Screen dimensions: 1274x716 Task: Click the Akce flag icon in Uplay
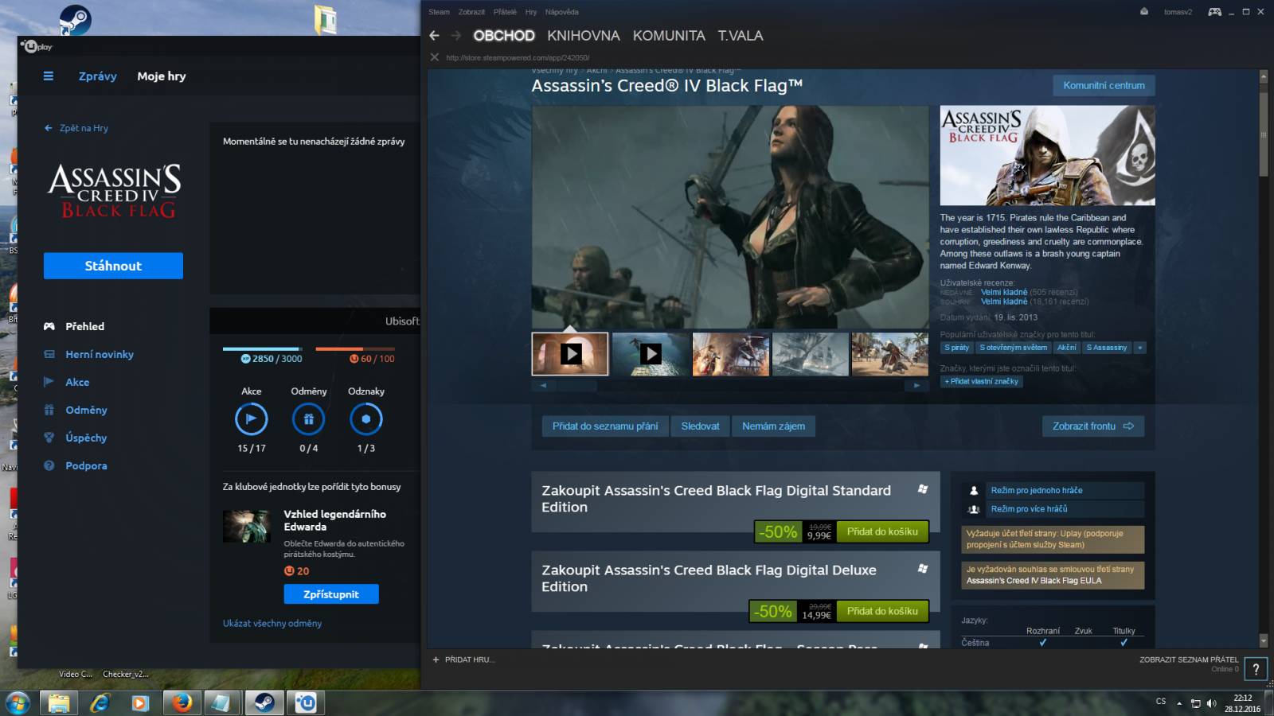click(x=252, y=419)
